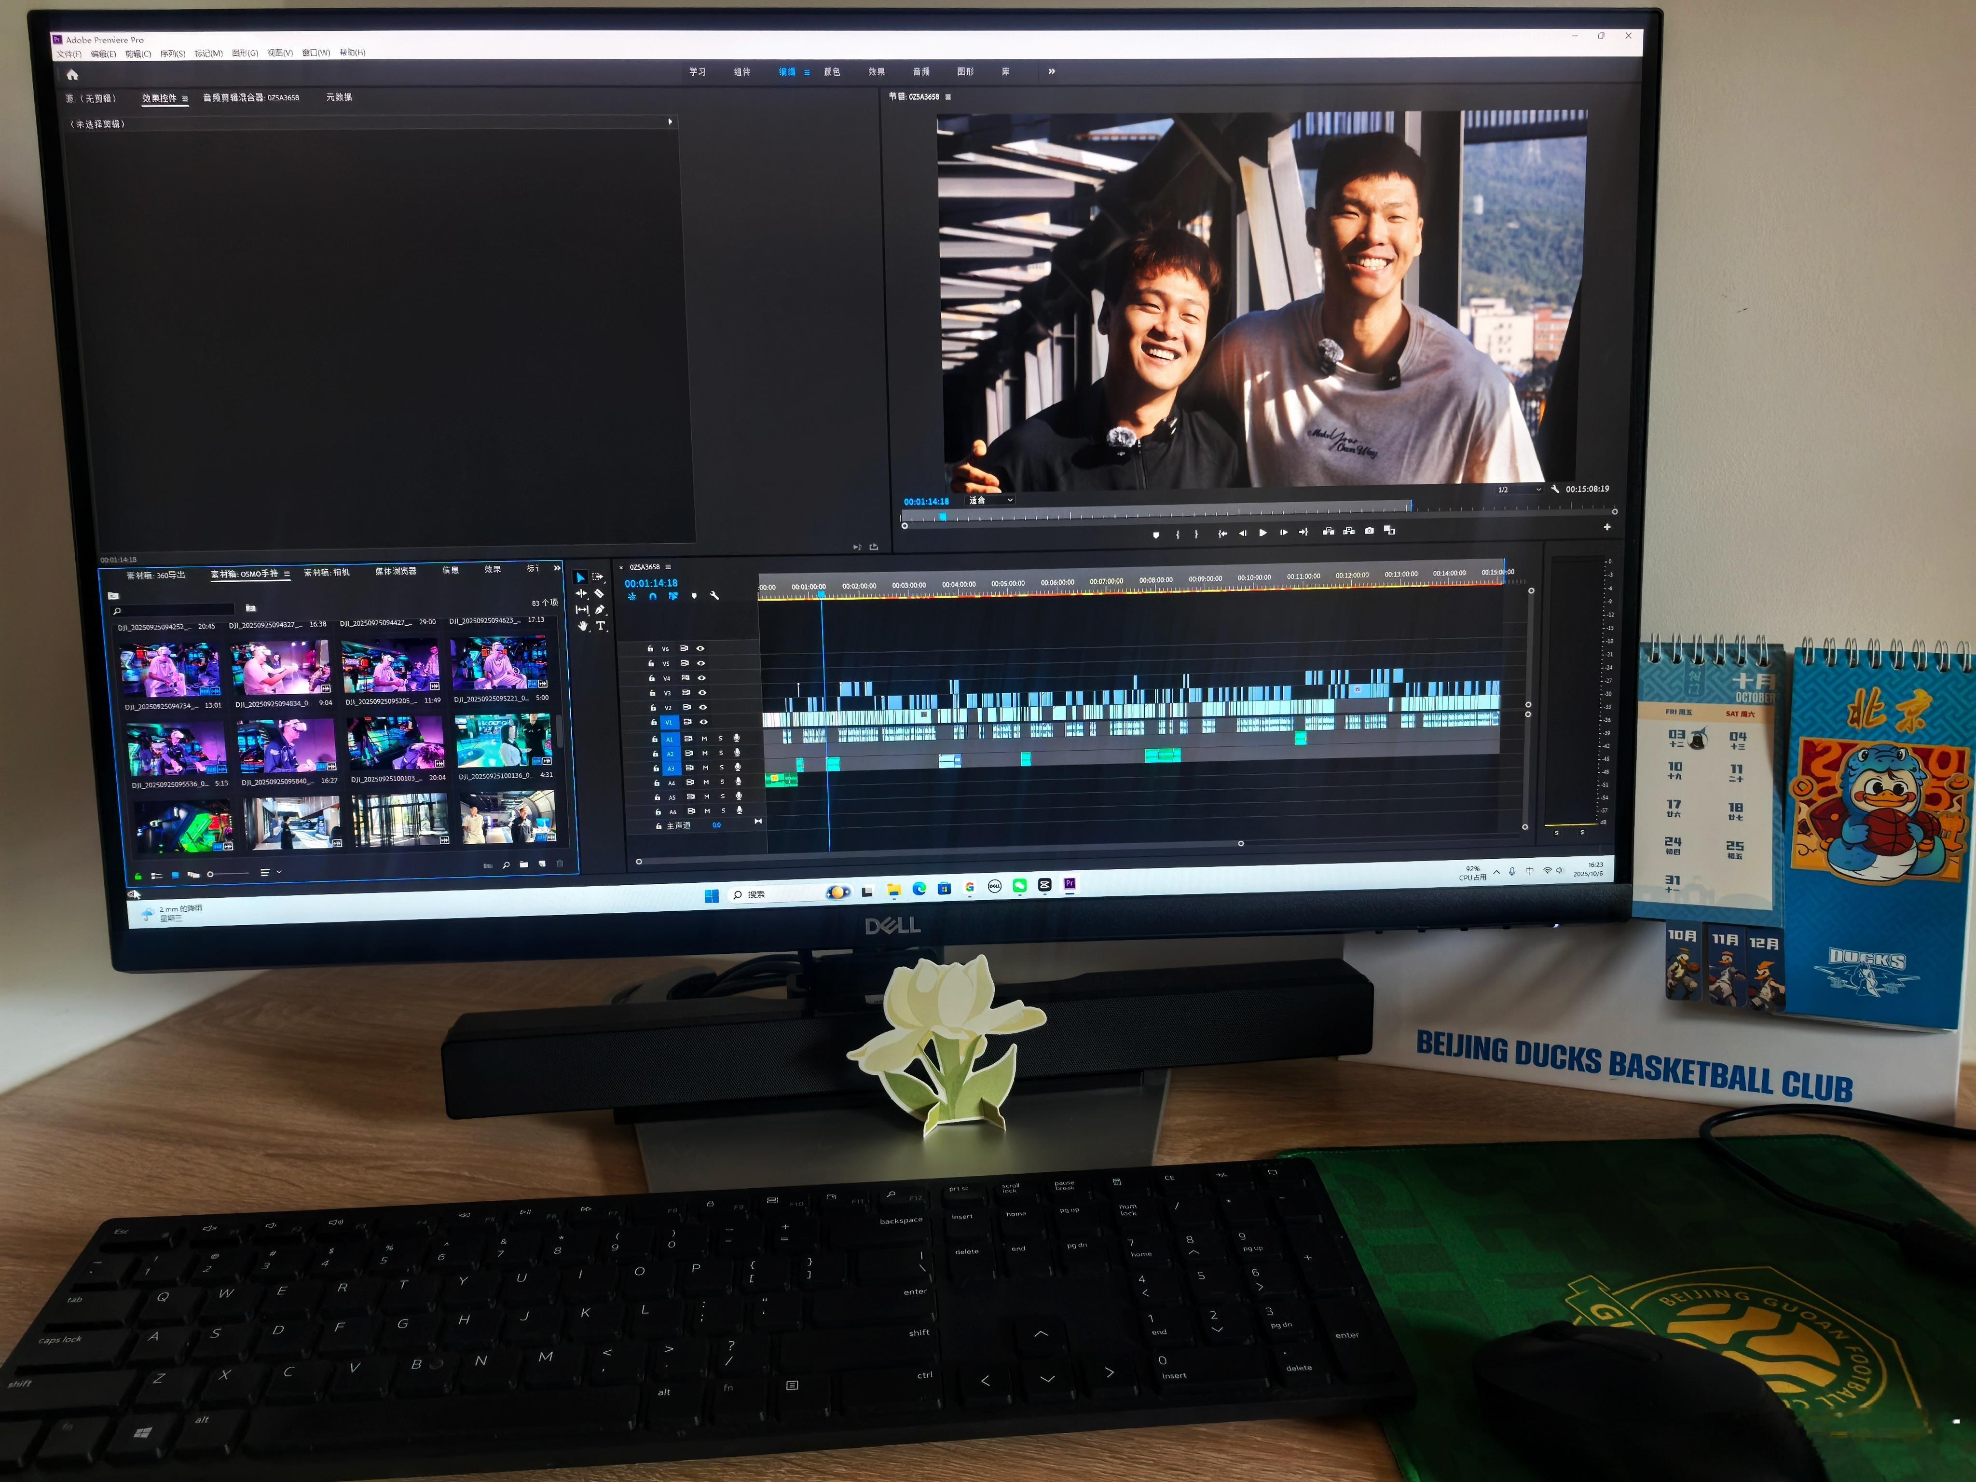Open playback resolution 1/2 dropdown
The height and width of the screenshot is (1482, 1976).
[1519, 490]
